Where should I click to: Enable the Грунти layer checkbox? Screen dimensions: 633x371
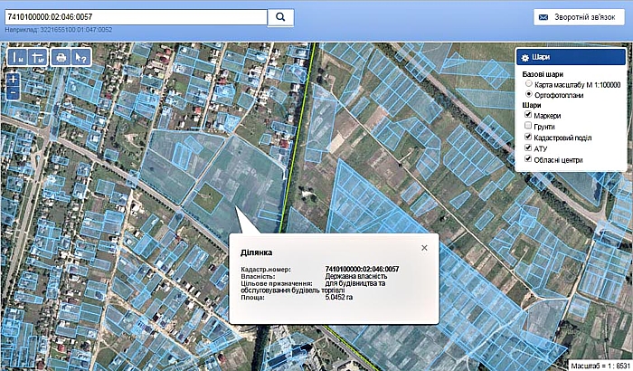[528, 127]
